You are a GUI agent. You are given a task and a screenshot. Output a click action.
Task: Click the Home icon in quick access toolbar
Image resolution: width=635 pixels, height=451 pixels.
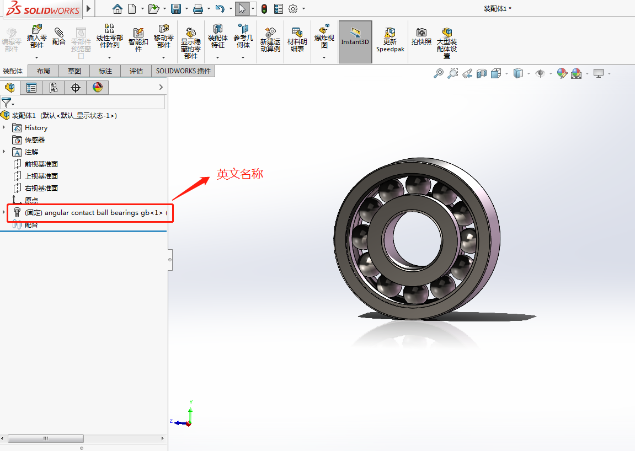[118, 8]
